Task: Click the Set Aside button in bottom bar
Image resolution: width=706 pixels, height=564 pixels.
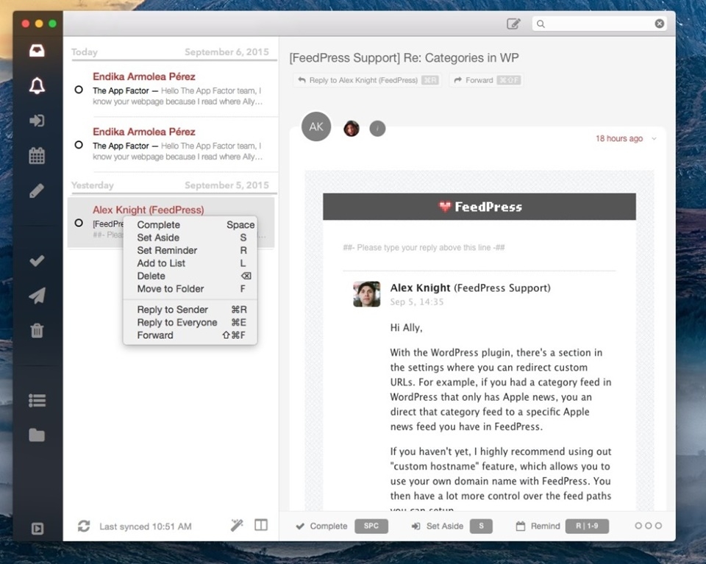Action: coord(452,526)
